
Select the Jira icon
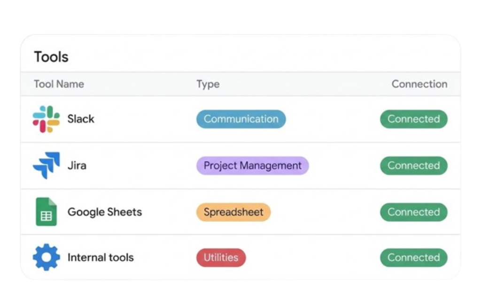coord(46,165)
